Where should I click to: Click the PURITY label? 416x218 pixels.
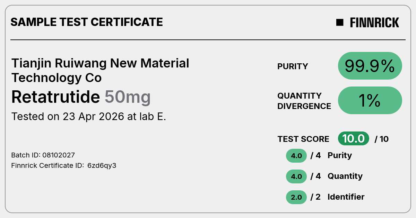tap(293, 66)
